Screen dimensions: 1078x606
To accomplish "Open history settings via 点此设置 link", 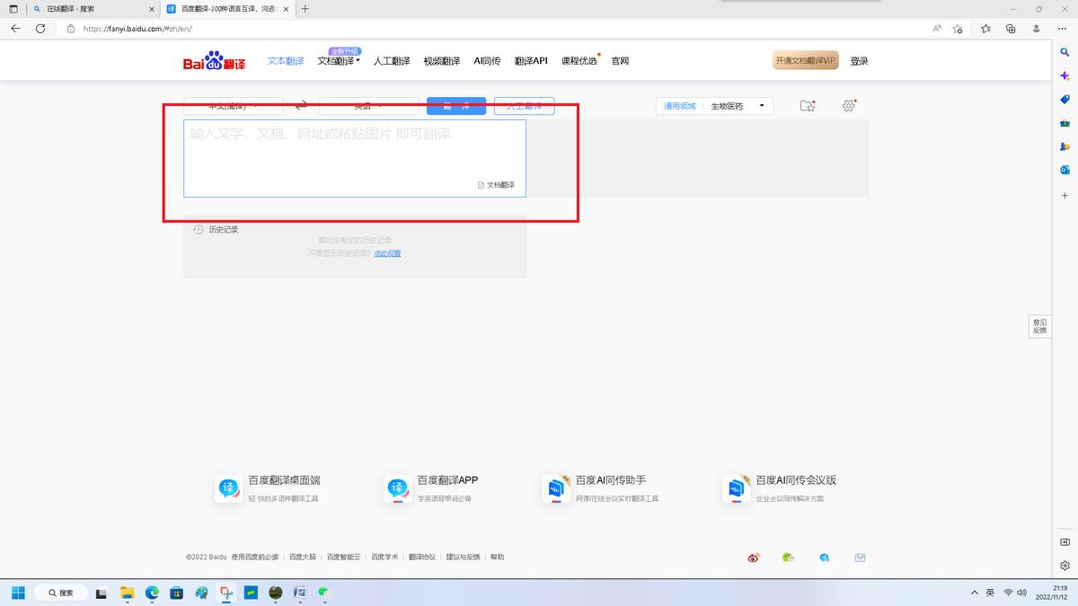I will 389,252.
